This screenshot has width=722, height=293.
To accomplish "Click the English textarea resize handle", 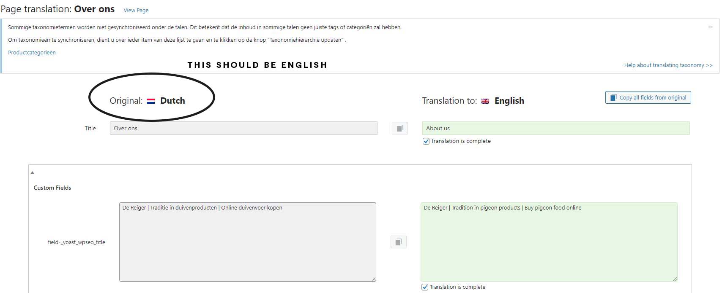I will pyautogui.click(x=675, y=279).
